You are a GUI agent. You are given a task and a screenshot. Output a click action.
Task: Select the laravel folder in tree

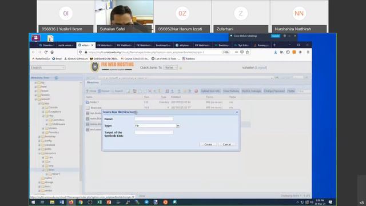click(x=45, y=91)
